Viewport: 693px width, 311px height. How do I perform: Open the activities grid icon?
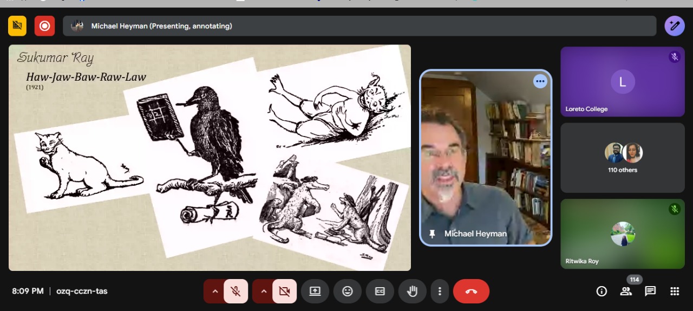[675, 291]
